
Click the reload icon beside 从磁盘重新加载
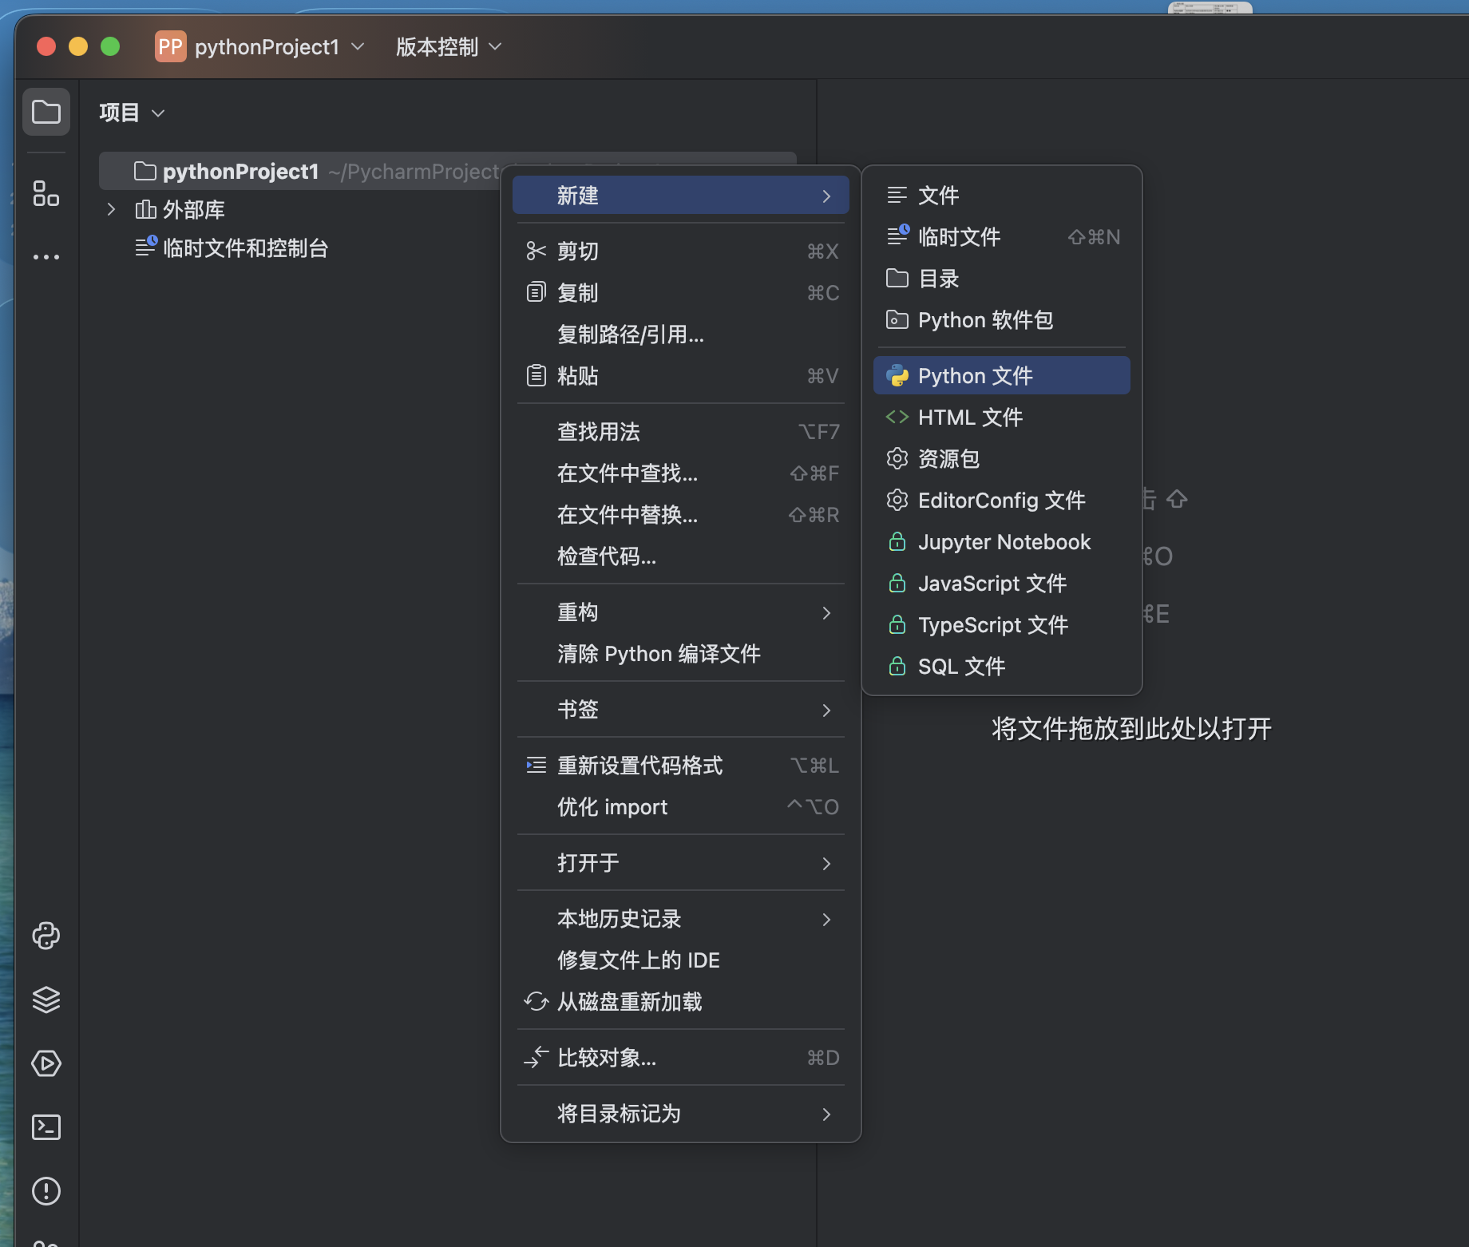(x=537, y=1002)
